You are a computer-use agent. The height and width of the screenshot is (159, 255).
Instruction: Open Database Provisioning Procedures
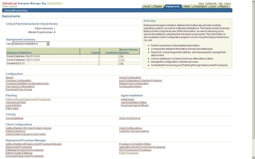tap(25, 150)
